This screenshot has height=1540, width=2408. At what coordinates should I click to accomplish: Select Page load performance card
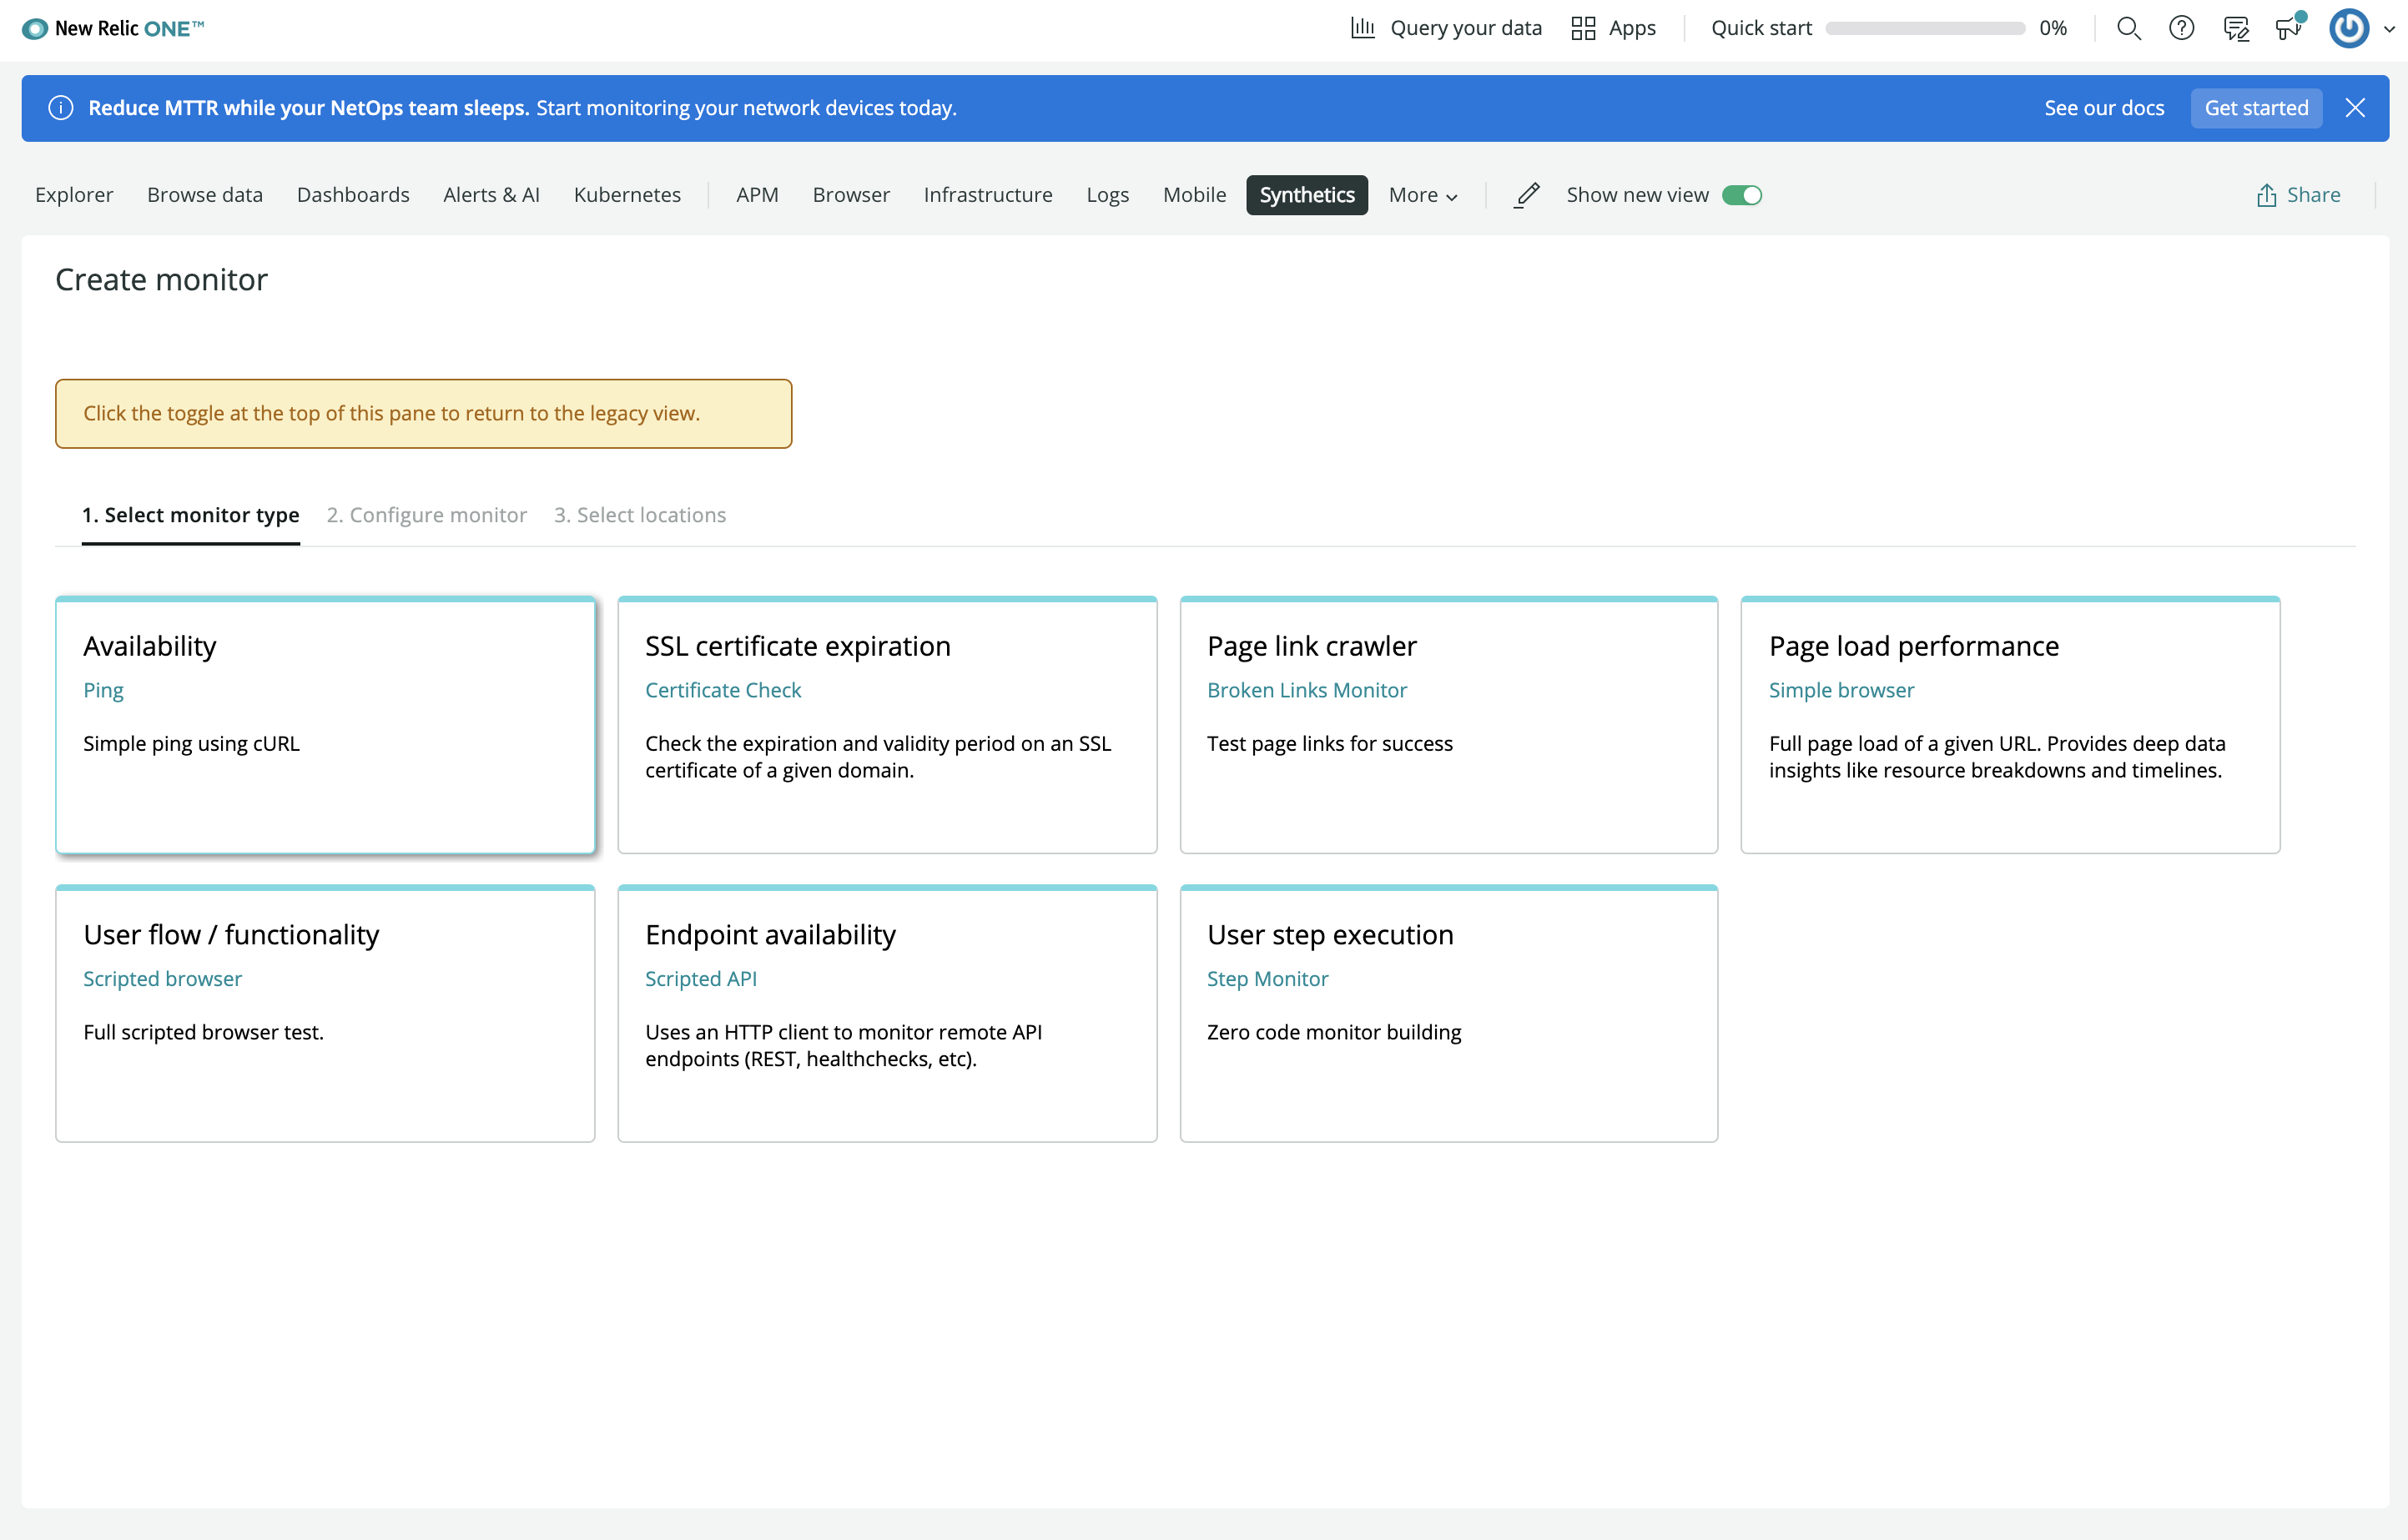click(x=2010, y=726)
